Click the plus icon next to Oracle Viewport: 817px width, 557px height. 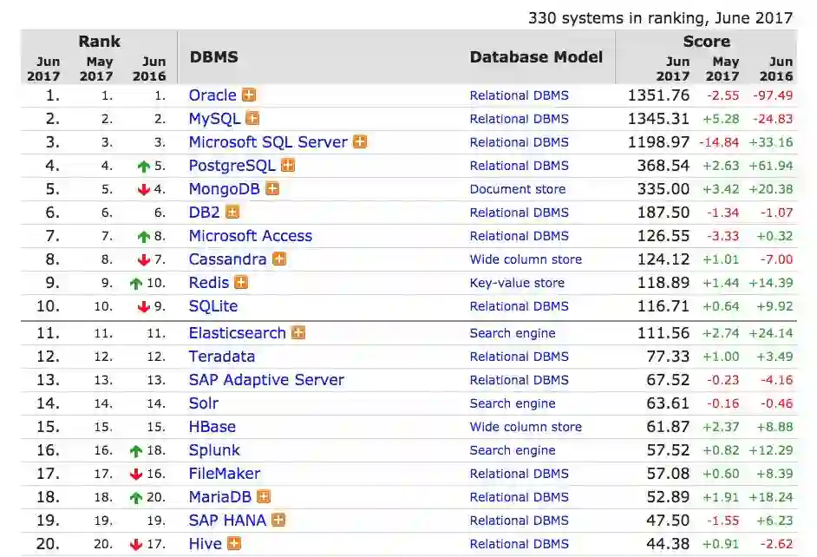[249, 95]
